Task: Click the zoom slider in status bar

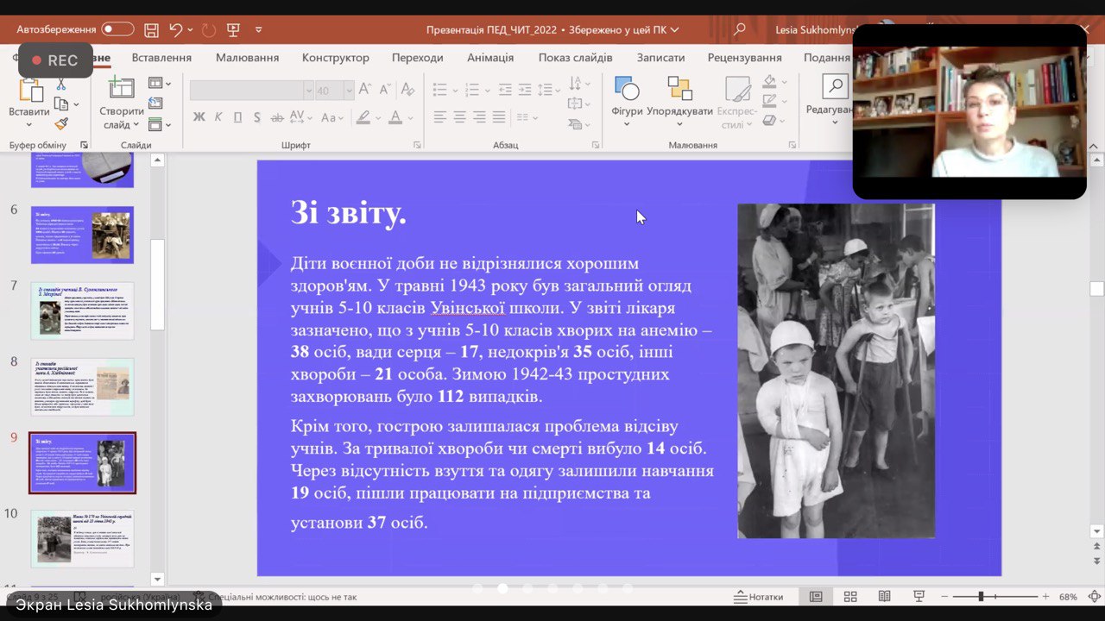Action: (981, 597)
